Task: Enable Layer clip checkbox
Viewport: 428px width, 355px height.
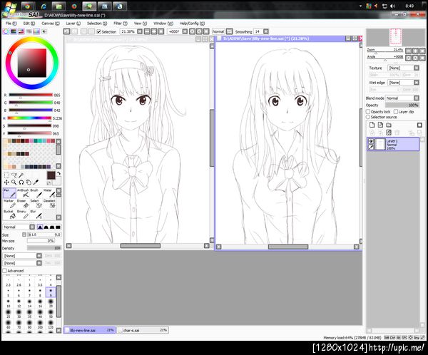Action: (x=395, y=112)
